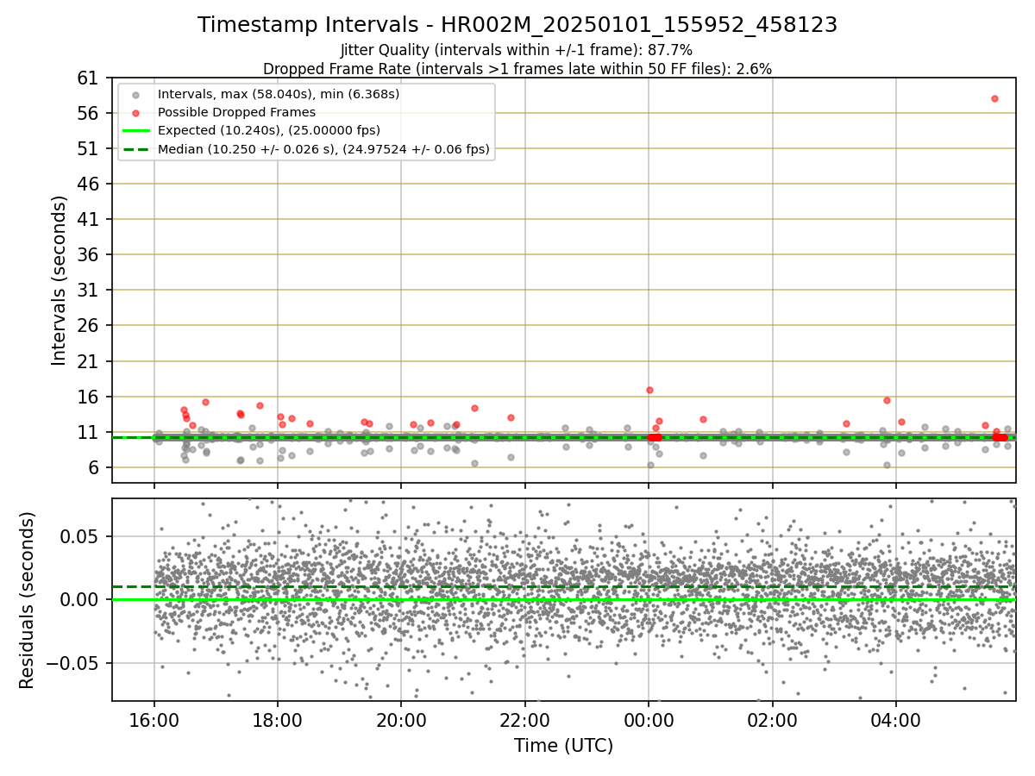The width and height of the screenshot is (1035, 776).
Task: Click the '26' y-axis tick label
Action: [x=90, y=326]
